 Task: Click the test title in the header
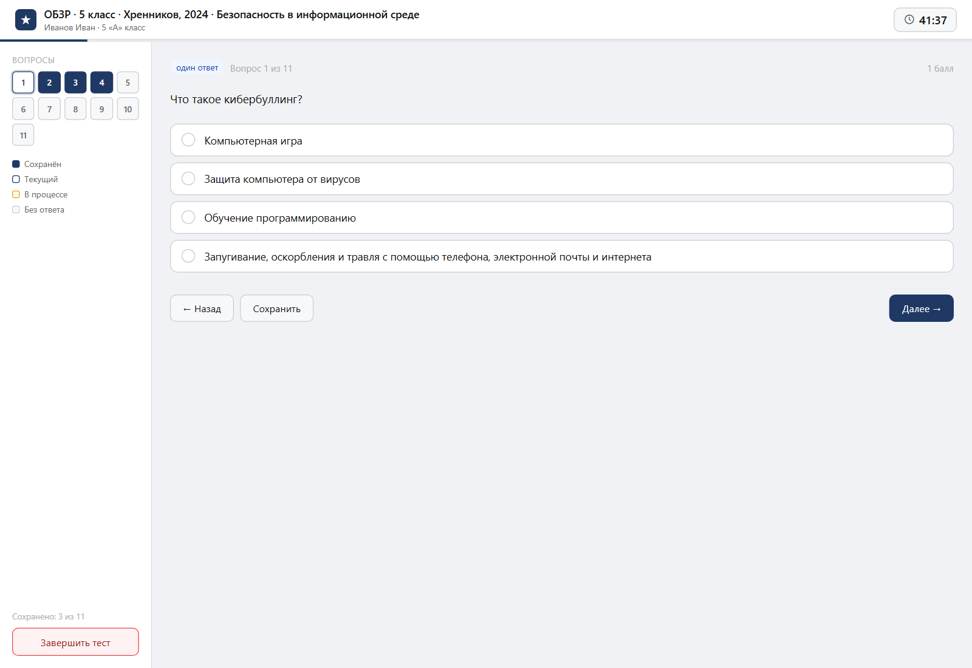pyautogui.click(x=231, y=15)
